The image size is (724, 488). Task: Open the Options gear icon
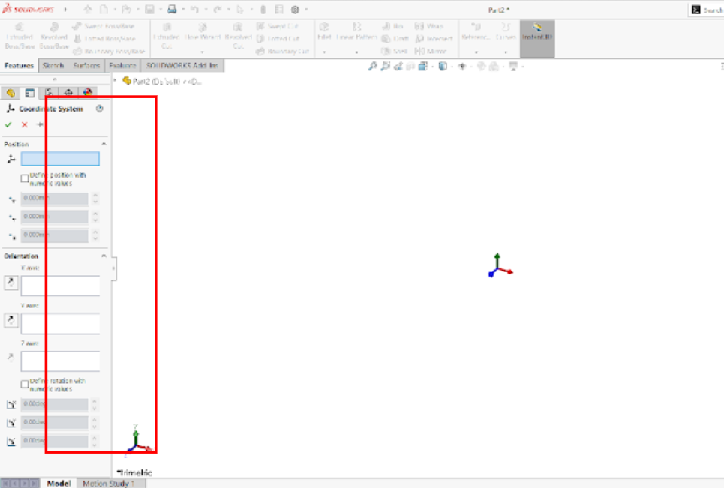tap(295, 10)
